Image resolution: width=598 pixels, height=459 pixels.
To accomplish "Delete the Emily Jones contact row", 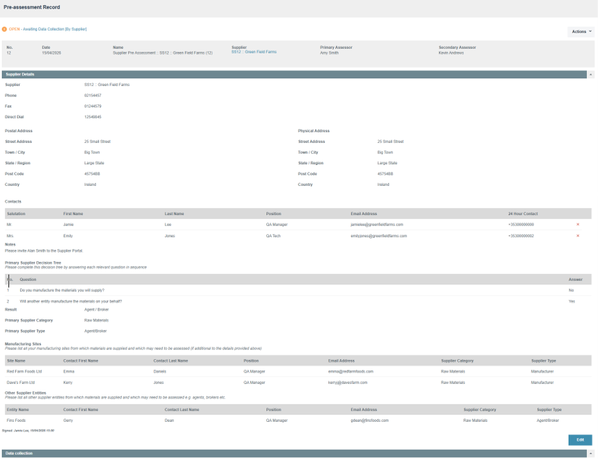I will [x=578, y=235].
